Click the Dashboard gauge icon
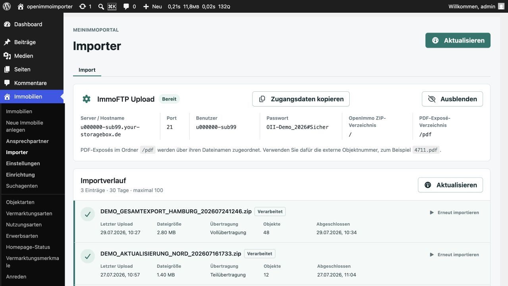This screenshot has width=508, height=286. coord(7,24)
